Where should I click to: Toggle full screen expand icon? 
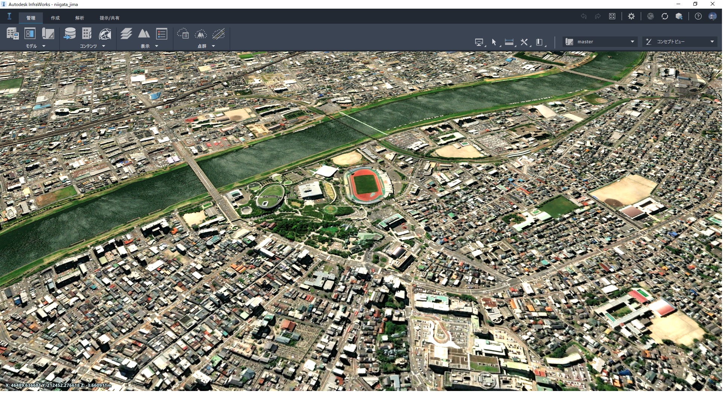[612, 16]
